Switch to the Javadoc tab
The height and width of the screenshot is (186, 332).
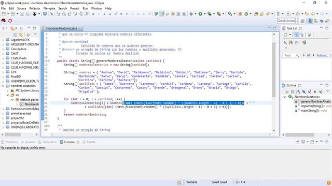(28, 142)
